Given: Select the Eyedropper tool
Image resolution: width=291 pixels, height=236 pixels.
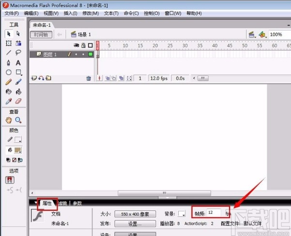Looking at the screenshot, I should tap(9, 101).
